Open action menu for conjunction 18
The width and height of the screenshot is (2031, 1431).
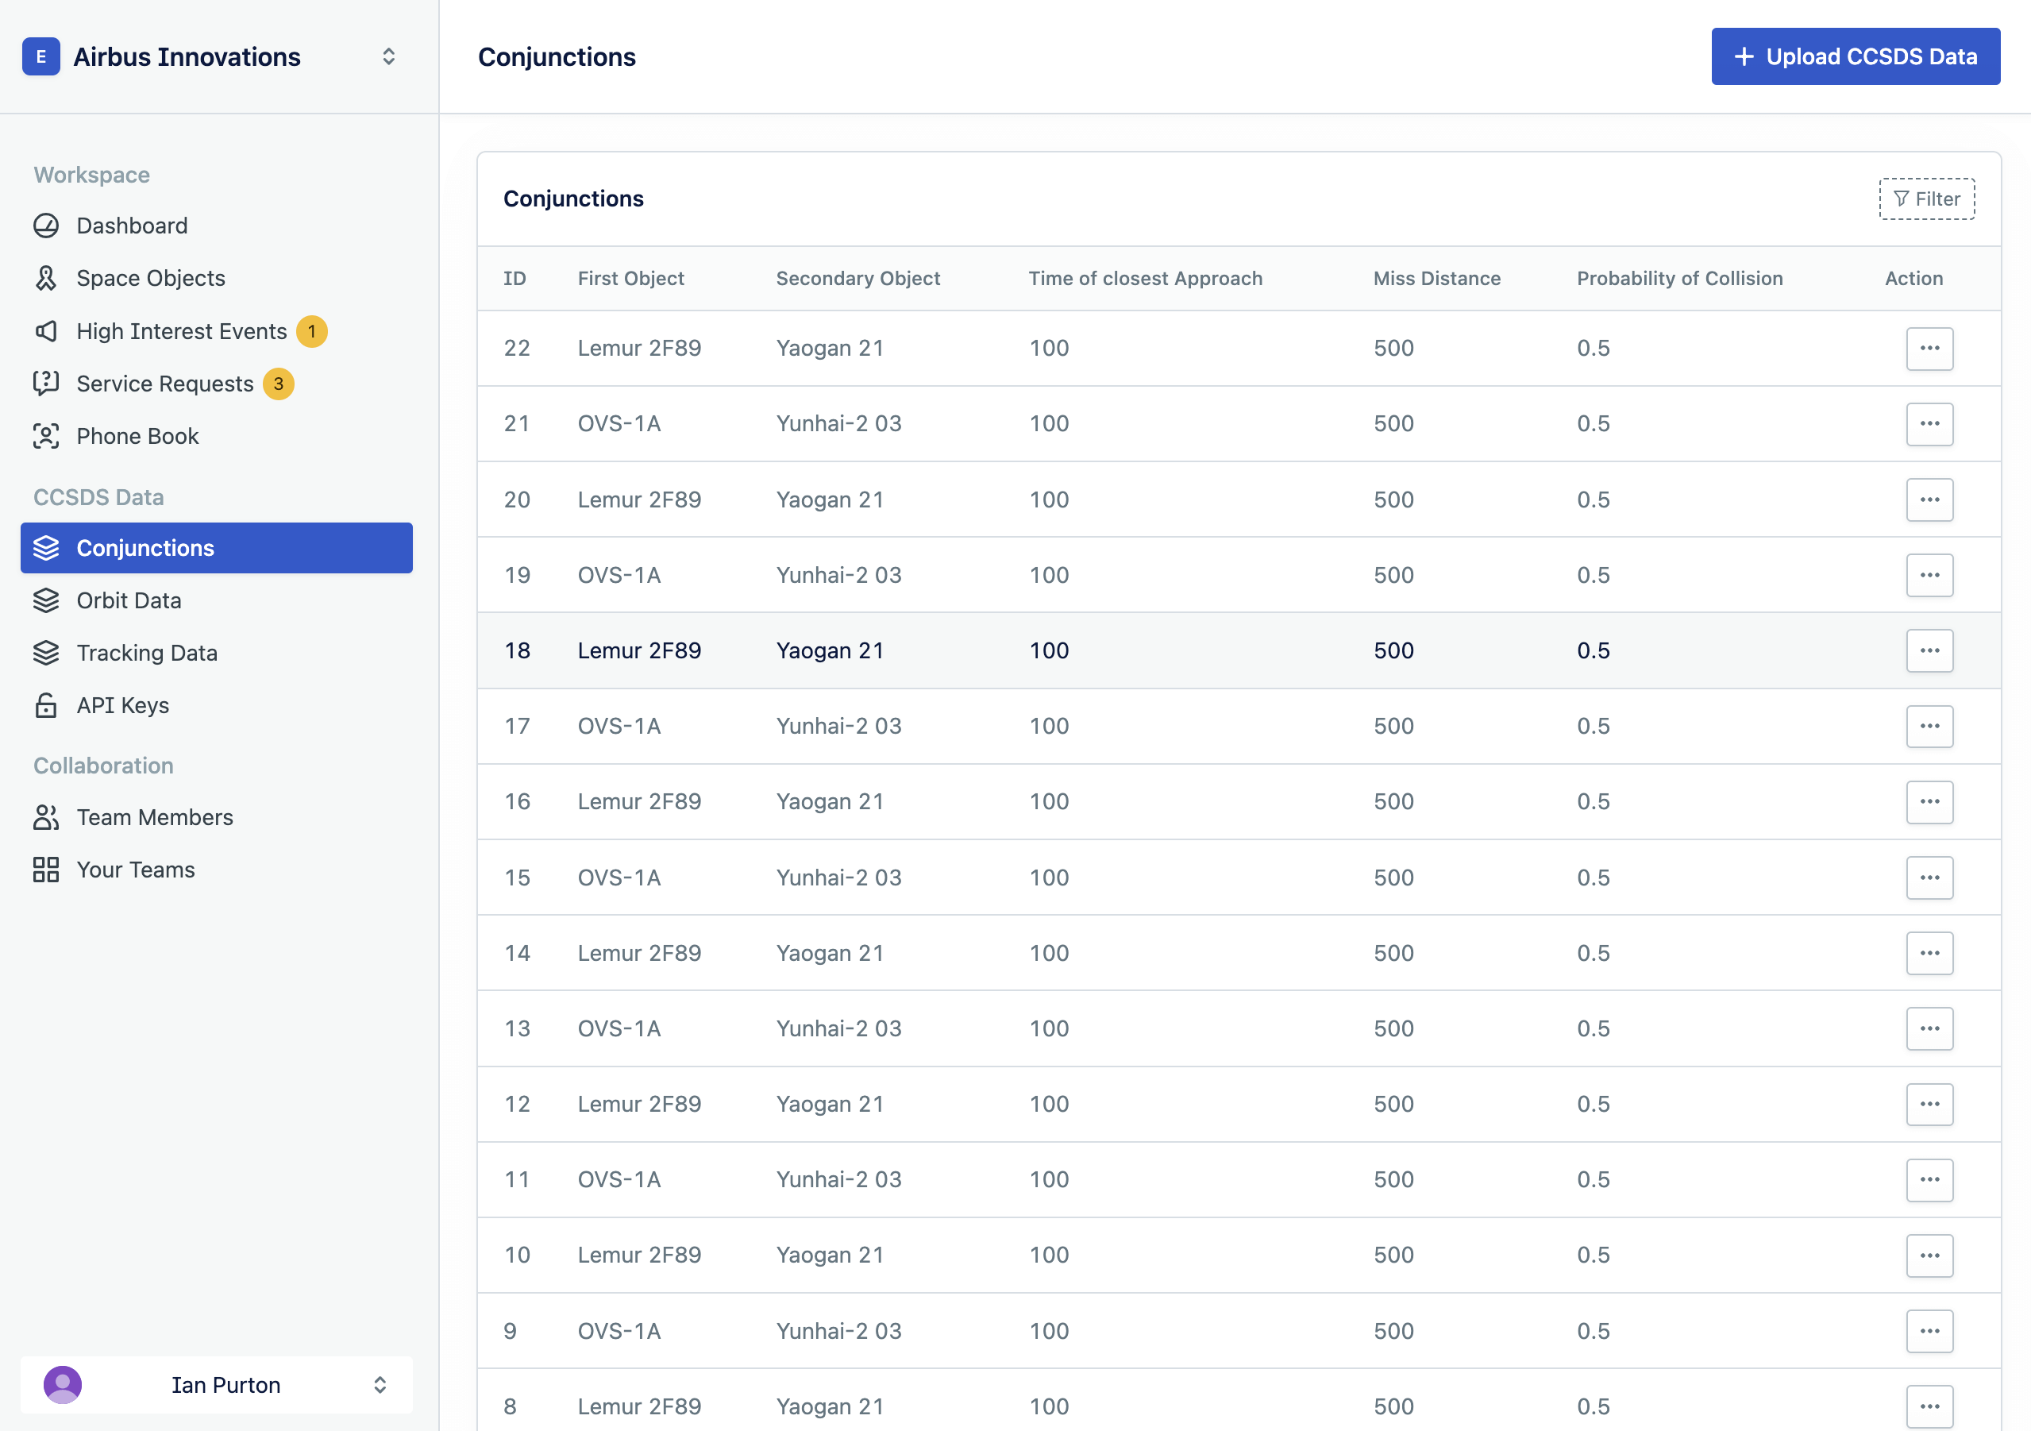pos(1929,650)
